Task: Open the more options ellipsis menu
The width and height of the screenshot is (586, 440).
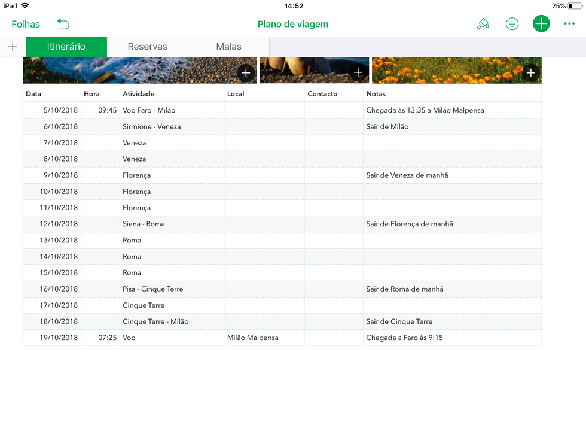Action: click(569, 23)
